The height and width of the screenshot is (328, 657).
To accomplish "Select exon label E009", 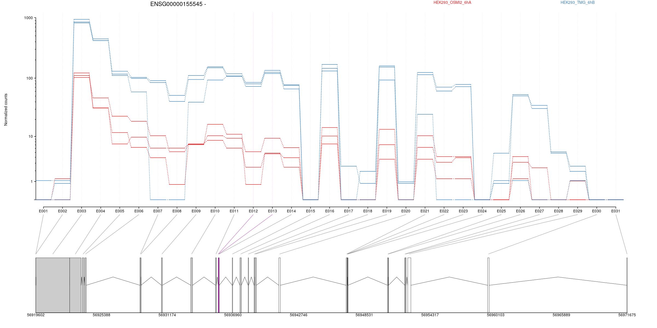I will coord(196,211).
